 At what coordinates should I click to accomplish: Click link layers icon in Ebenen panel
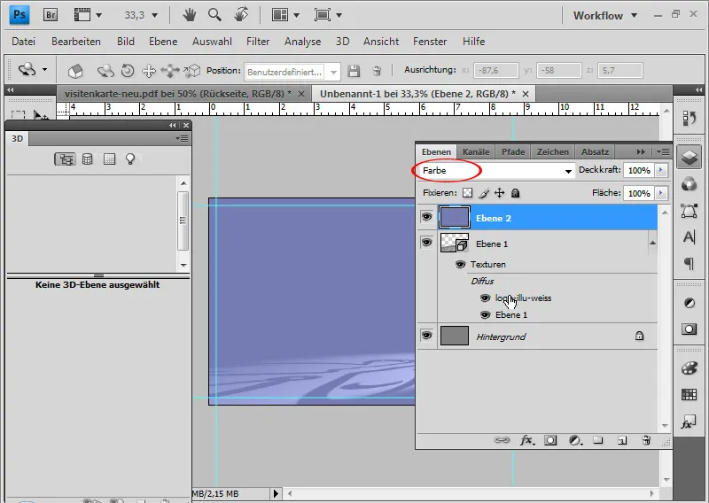502,440
